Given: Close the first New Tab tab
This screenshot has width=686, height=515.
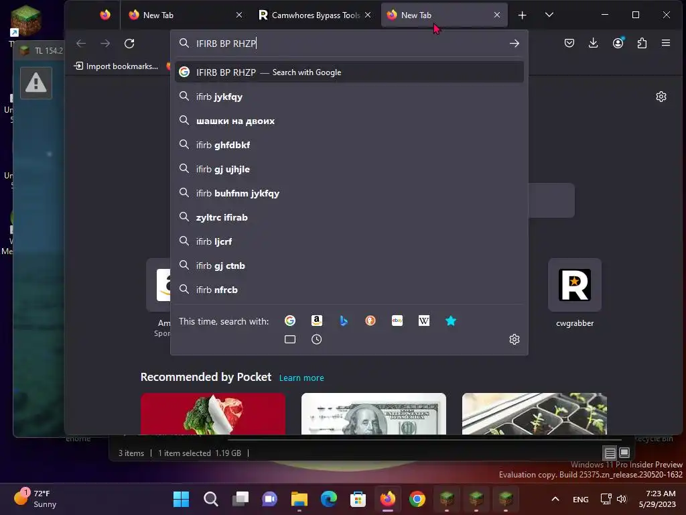Looking at the screenshot, I should 239,15.
